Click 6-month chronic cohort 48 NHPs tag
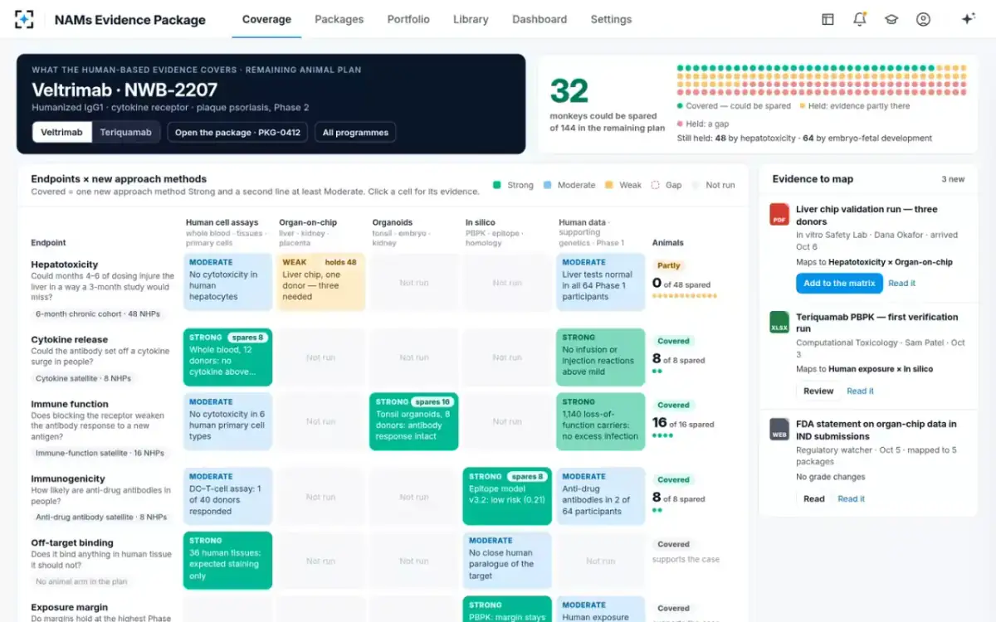 [98, 314]
